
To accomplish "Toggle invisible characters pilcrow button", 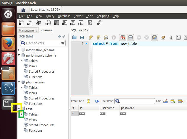I will [x=178, y=37].
